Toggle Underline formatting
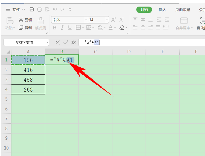 click(70, 28)
